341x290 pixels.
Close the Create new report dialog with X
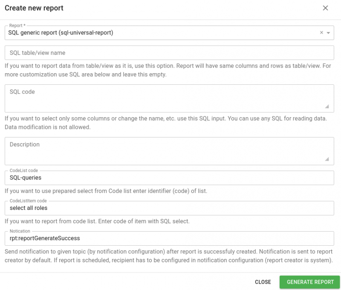tap(325, 8)
